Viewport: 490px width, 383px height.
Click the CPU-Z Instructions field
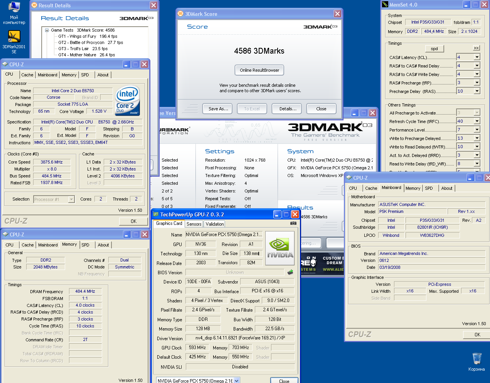[88, 142]
